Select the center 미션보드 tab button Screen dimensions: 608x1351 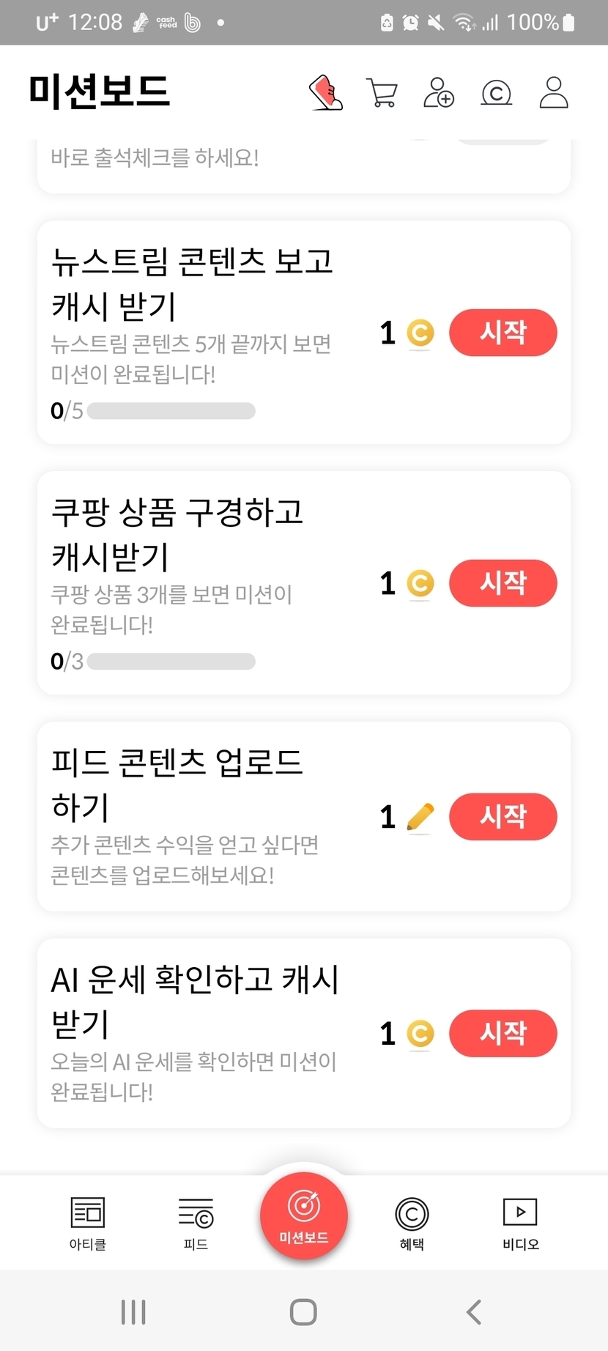[x=304, y=1216]
